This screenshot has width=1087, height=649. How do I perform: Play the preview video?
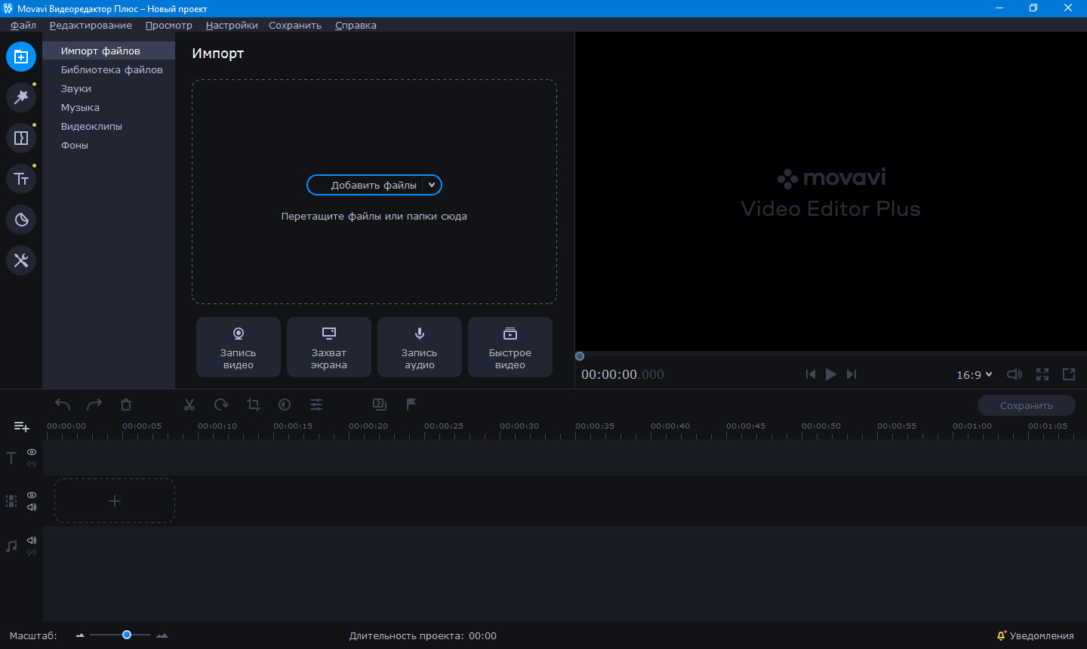pos(831,374)
